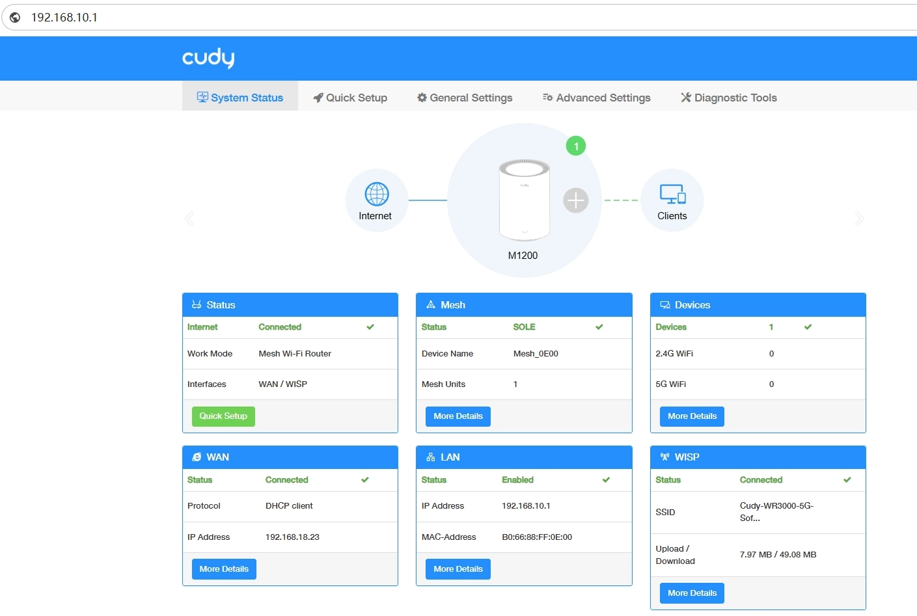Click the 5G WiFi row label
This screenshot has width=917, height=616.
(x=671, y=384)
